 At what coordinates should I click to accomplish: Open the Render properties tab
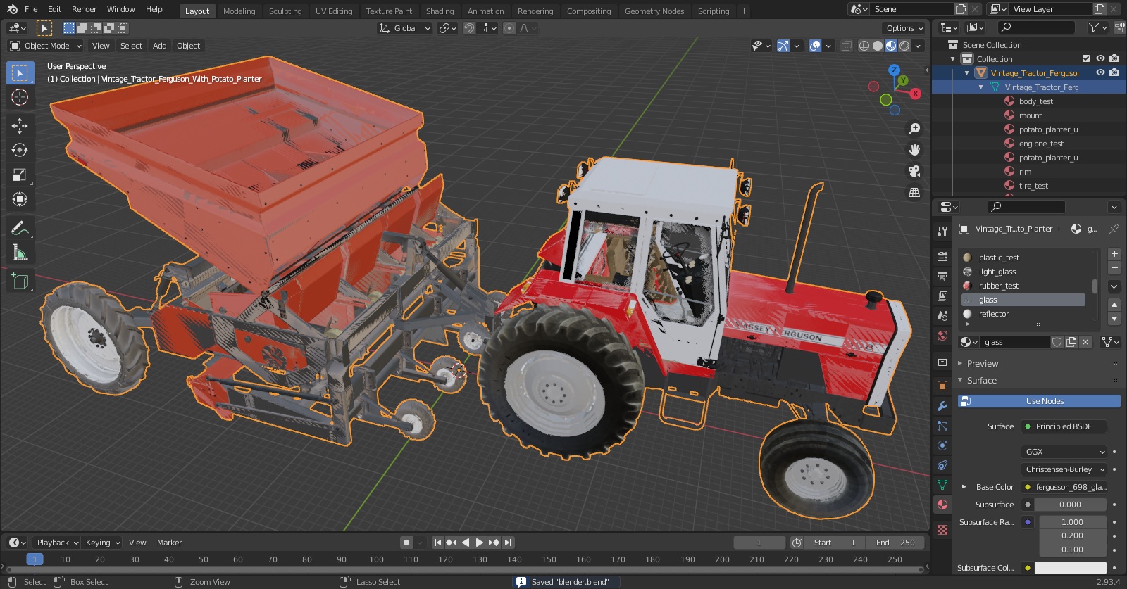point(942,256)
